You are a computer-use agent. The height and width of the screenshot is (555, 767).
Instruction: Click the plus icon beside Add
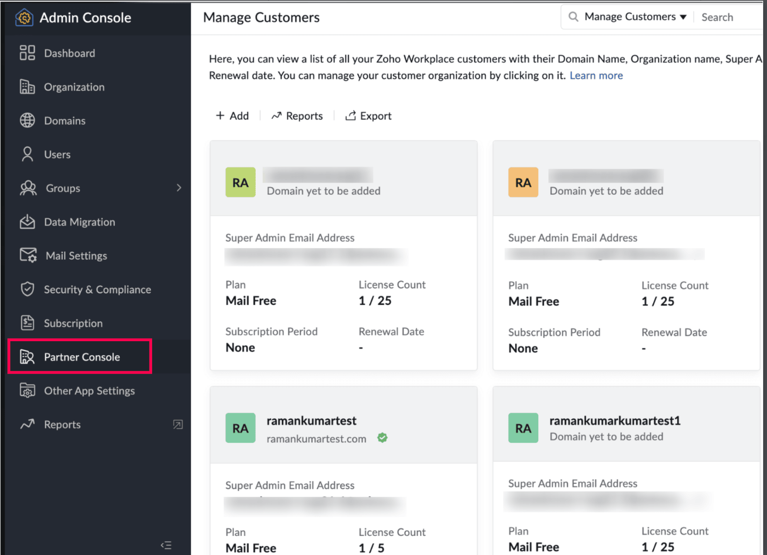click(x=220, y=115)
